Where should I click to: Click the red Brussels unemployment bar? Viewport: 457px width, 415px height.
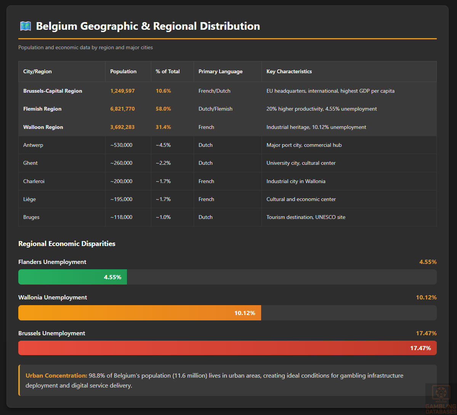(x=227, y=348)
